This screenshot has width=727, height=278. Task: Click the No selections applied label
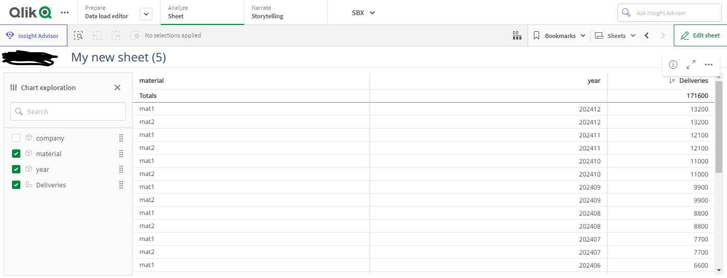tap(173, 35)
